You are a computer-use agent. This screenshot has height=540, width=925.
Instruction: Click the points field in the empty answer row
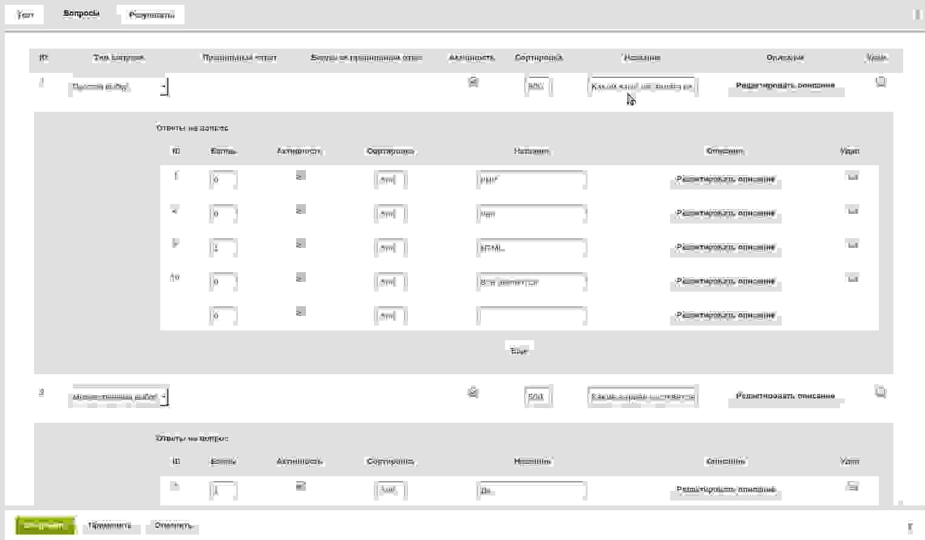(x=223, y=316)
